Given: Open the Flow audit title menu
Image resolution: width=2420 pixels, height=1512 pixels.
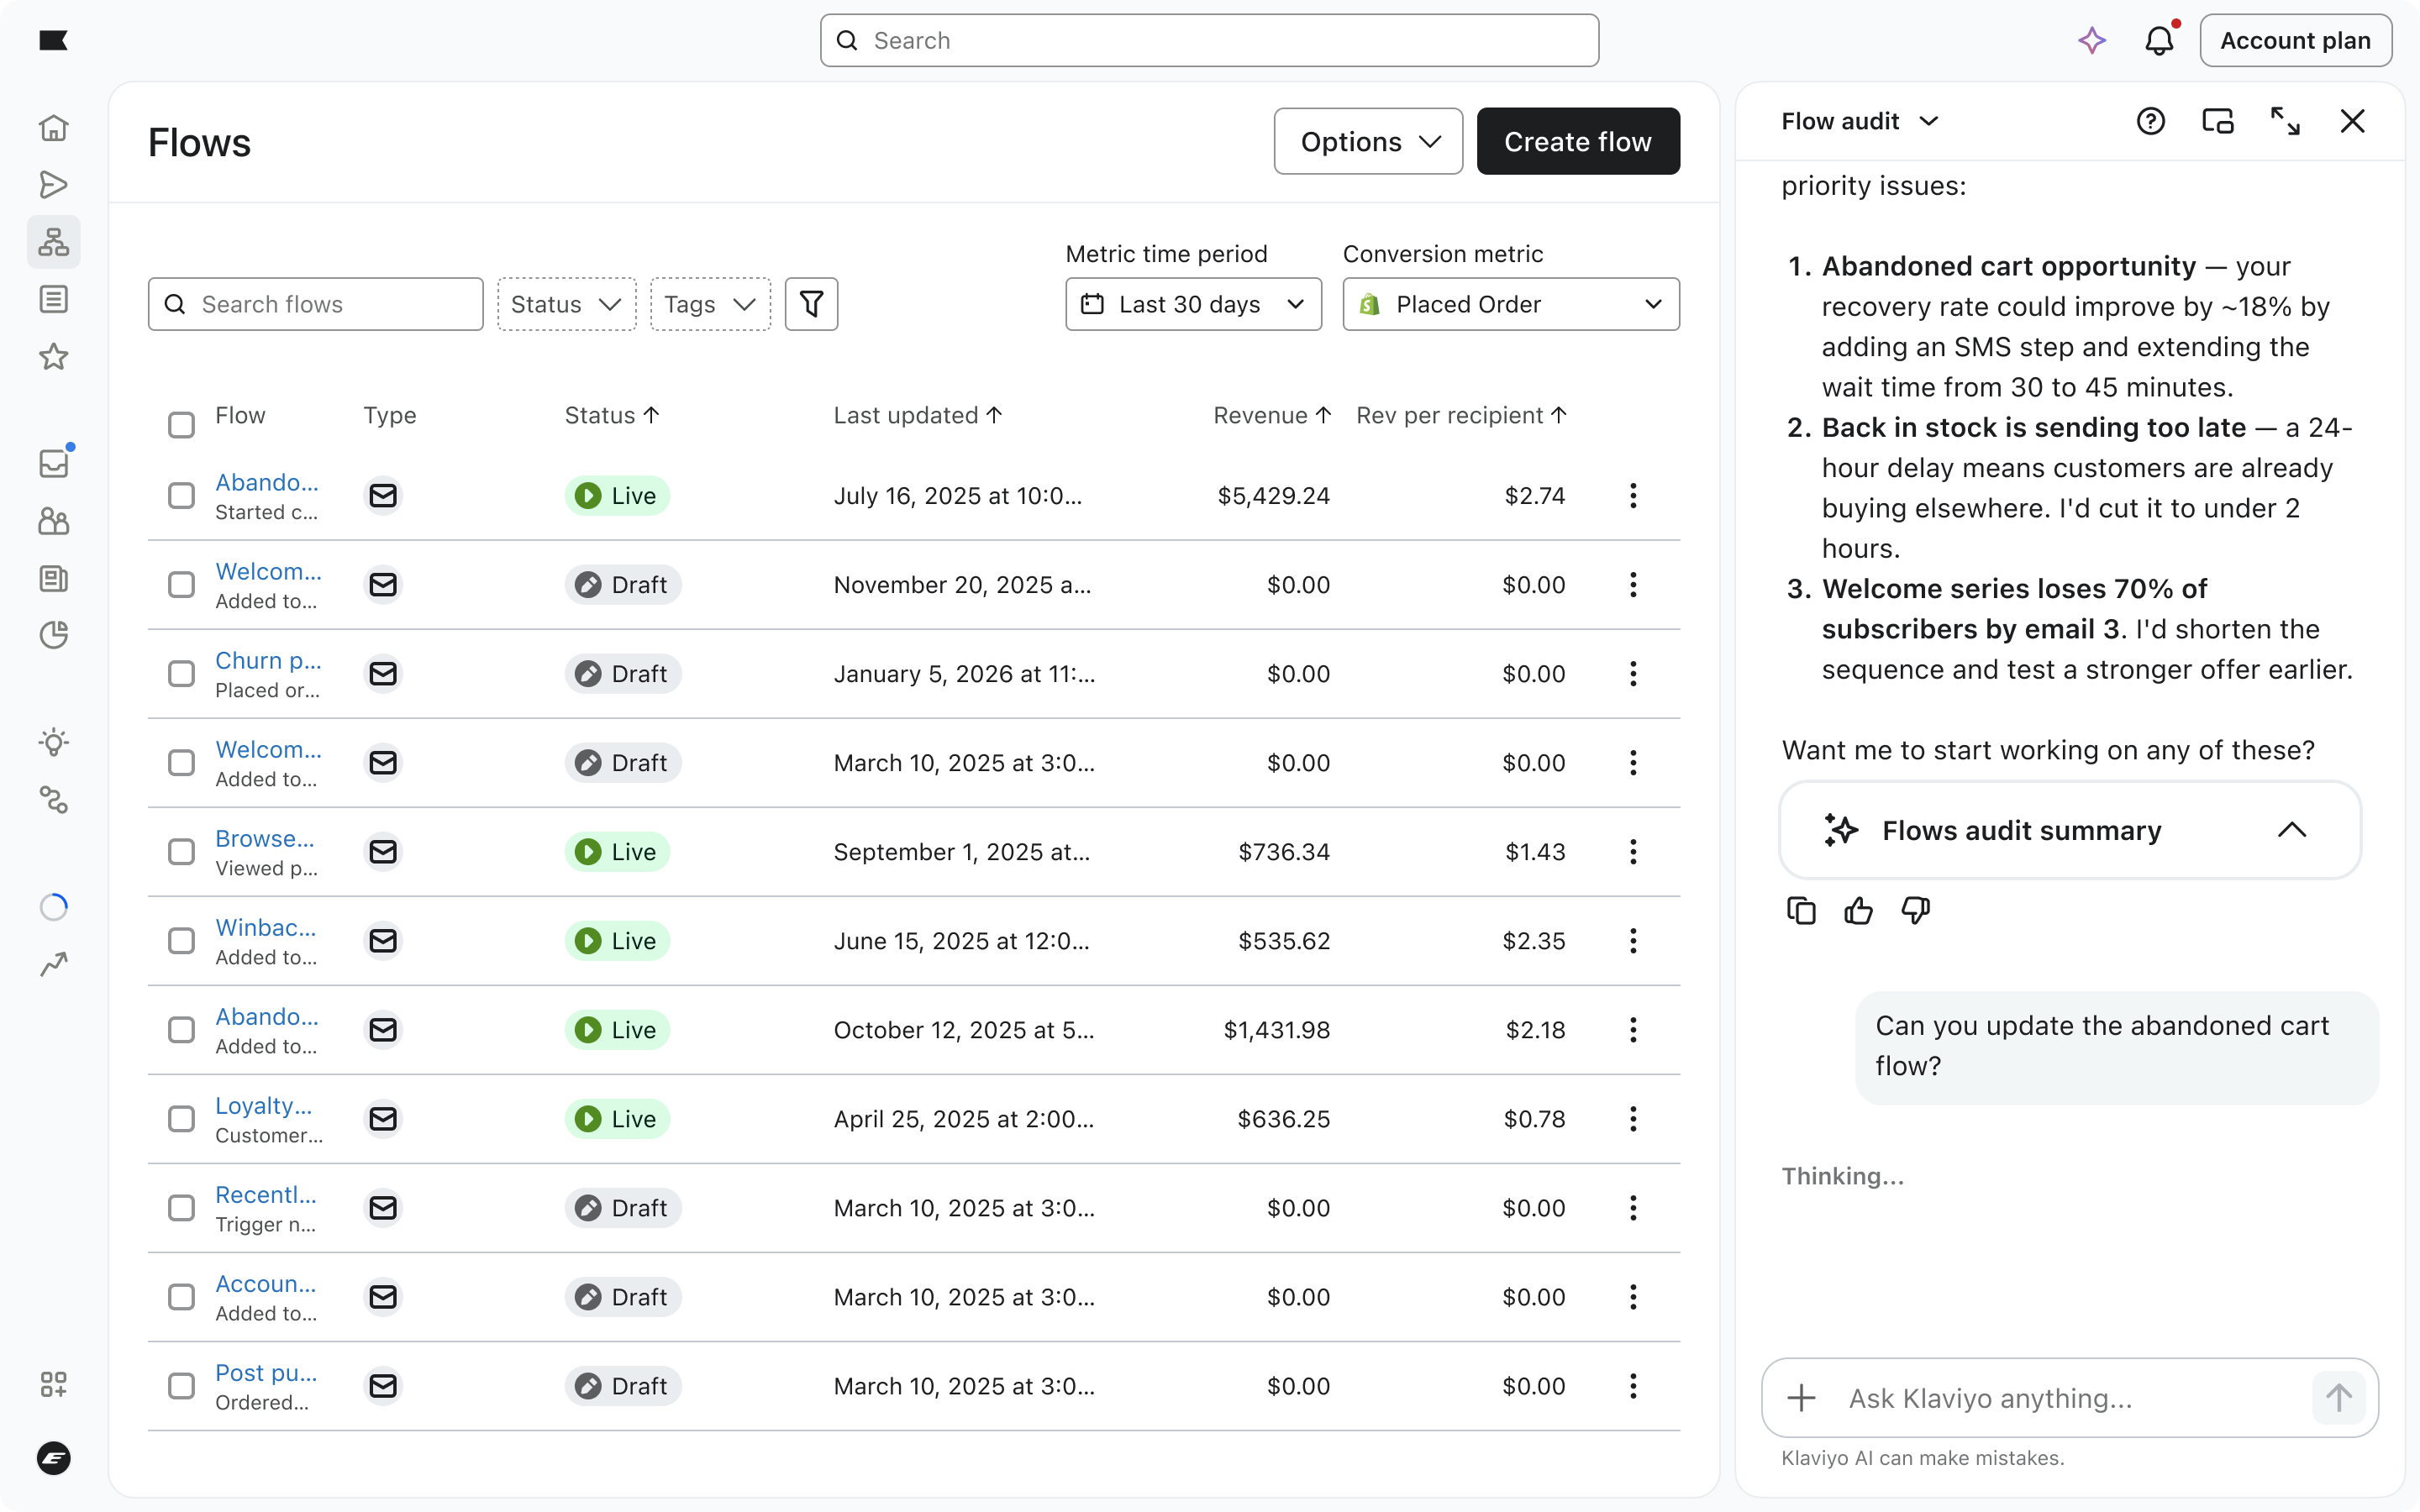Looking at the screenshot, I should [x=1859, y=121].
